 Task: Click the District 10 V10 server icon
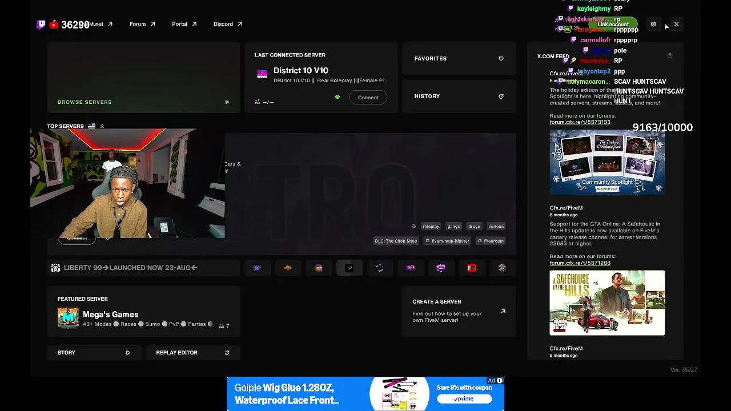(x=262, y=74)
